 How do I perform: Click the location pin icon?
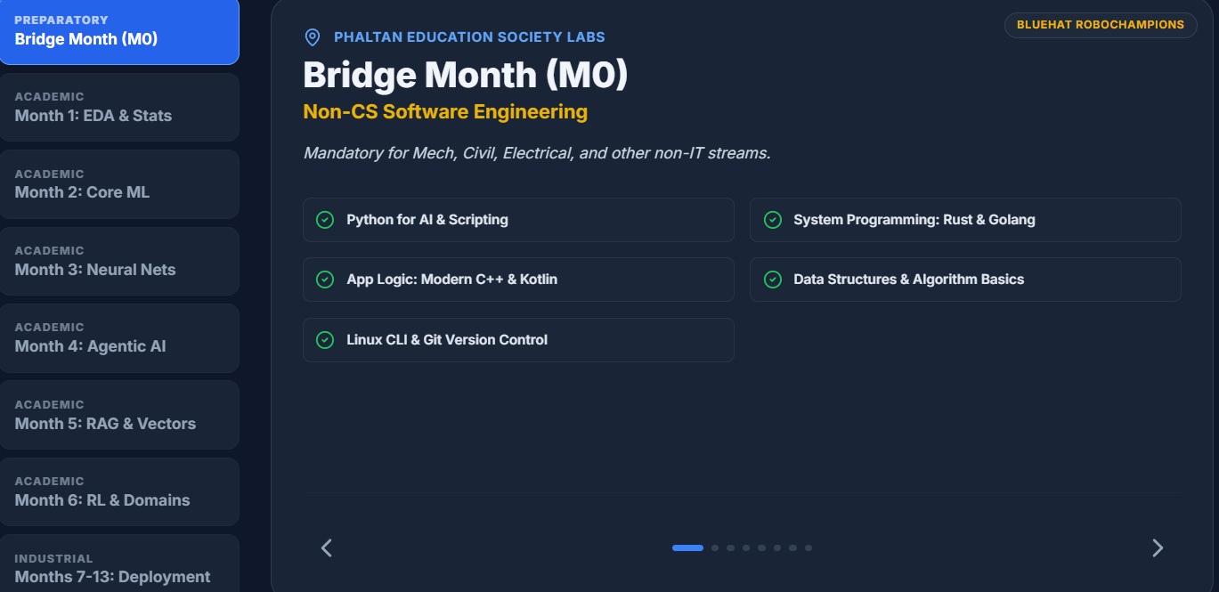(312, 37)
